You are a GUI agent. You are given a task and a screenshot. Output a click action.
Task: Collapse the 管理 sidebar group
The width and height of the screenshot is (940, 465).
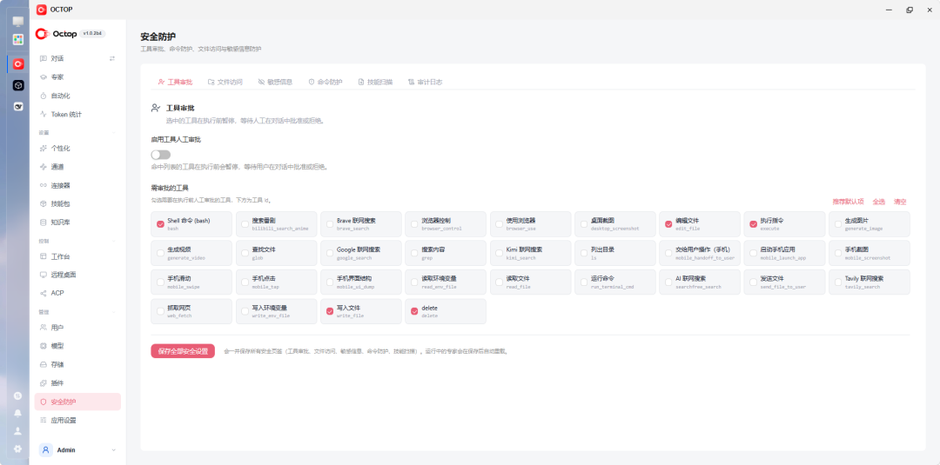[x=114, y=312]
